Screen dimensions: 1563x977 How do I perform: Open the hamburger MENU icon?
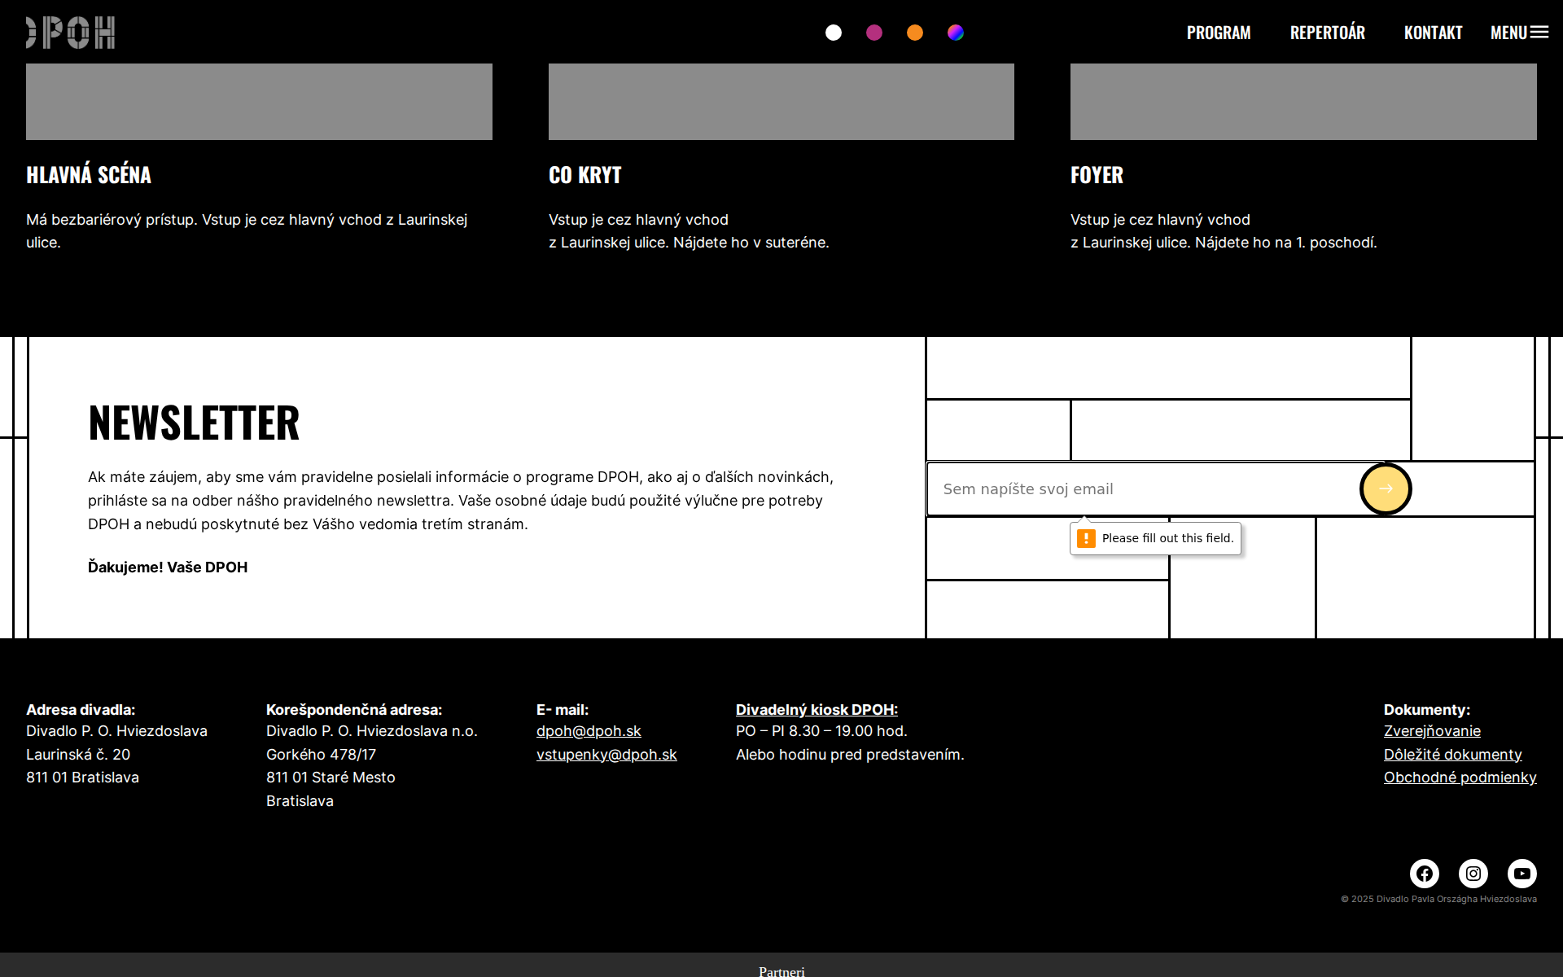coord(1539,33)
